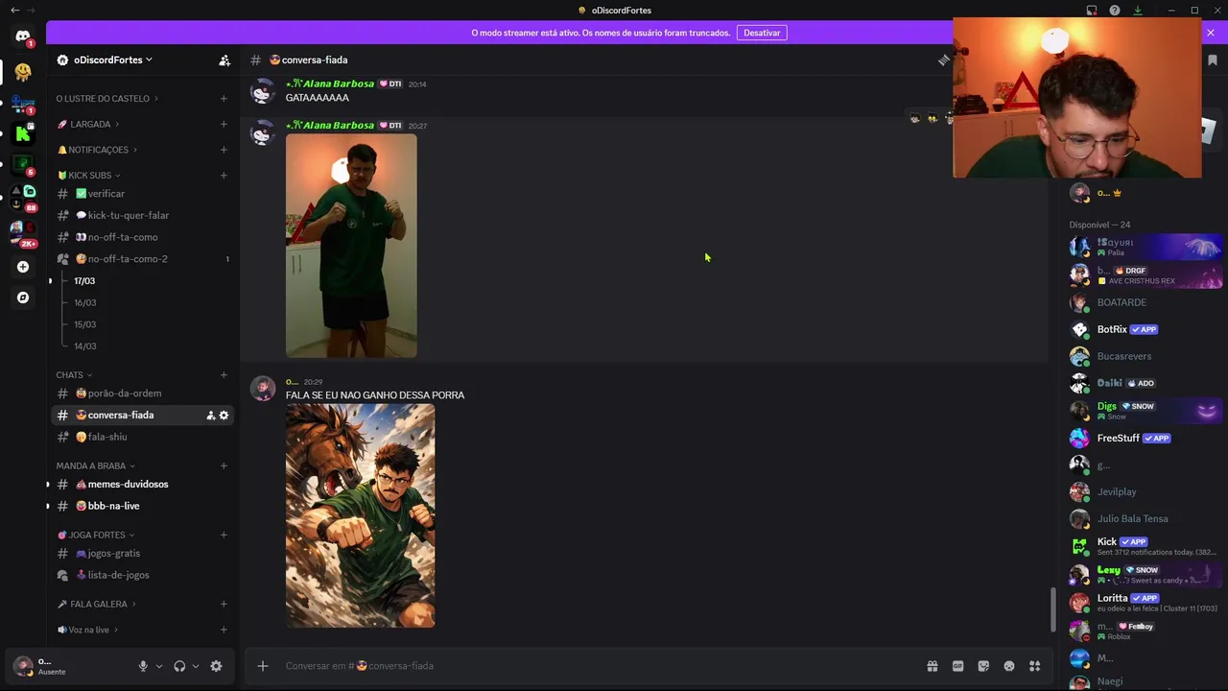Open User Settings gear icon
This screenshot has height=691, width=1228.
tap(216, 666)
